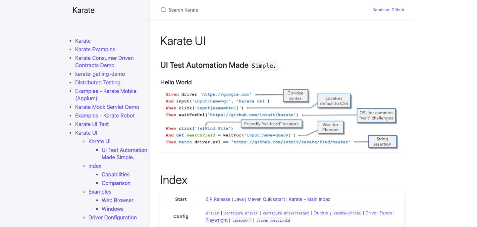Go to Distributed Testing page
This screenshot has width=477, height=227.
[x=98, y=82]
